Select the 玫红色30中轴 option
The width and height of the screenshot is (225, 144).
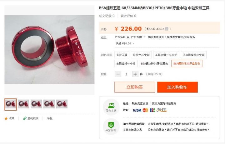[x=141, y=55]
